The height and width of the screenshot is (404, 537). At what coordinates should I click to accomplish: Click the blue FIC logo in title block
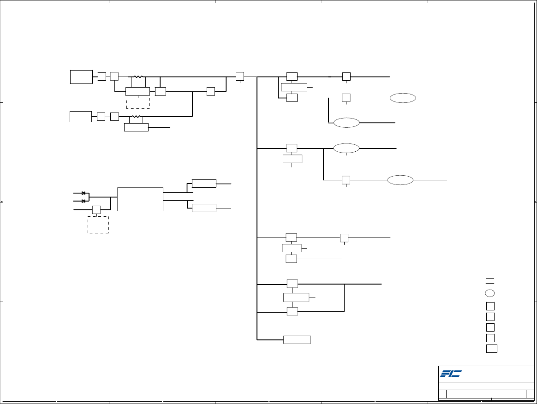[x=451, y=374]
